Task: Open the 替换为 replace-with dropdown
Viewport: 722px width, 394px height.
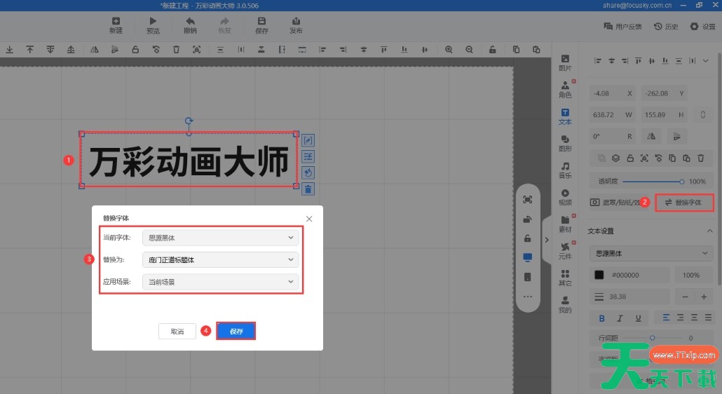Action: pyautogui.click(x=221, y=260)
